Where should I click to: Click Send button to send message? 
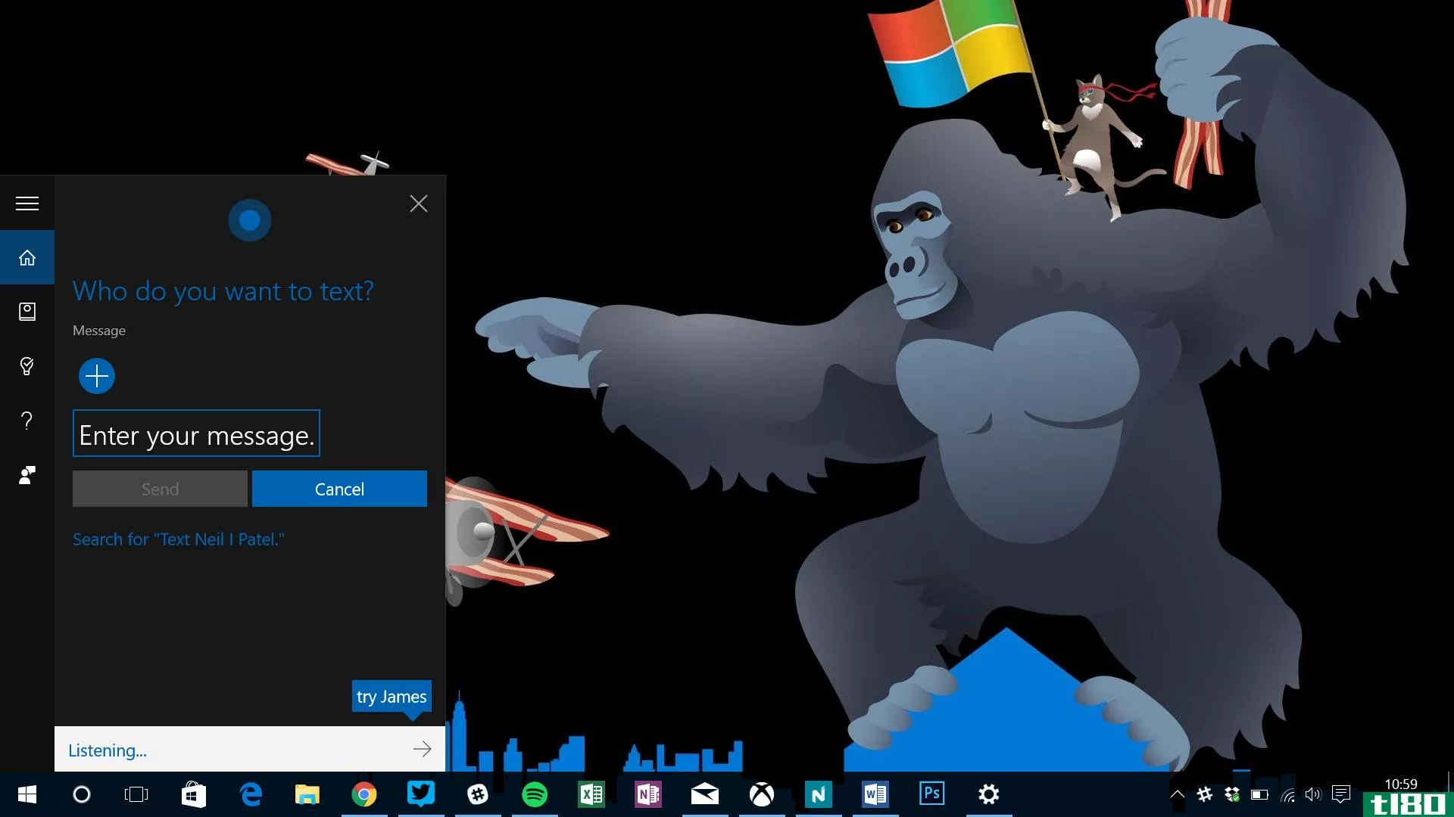tap(160, 488)
